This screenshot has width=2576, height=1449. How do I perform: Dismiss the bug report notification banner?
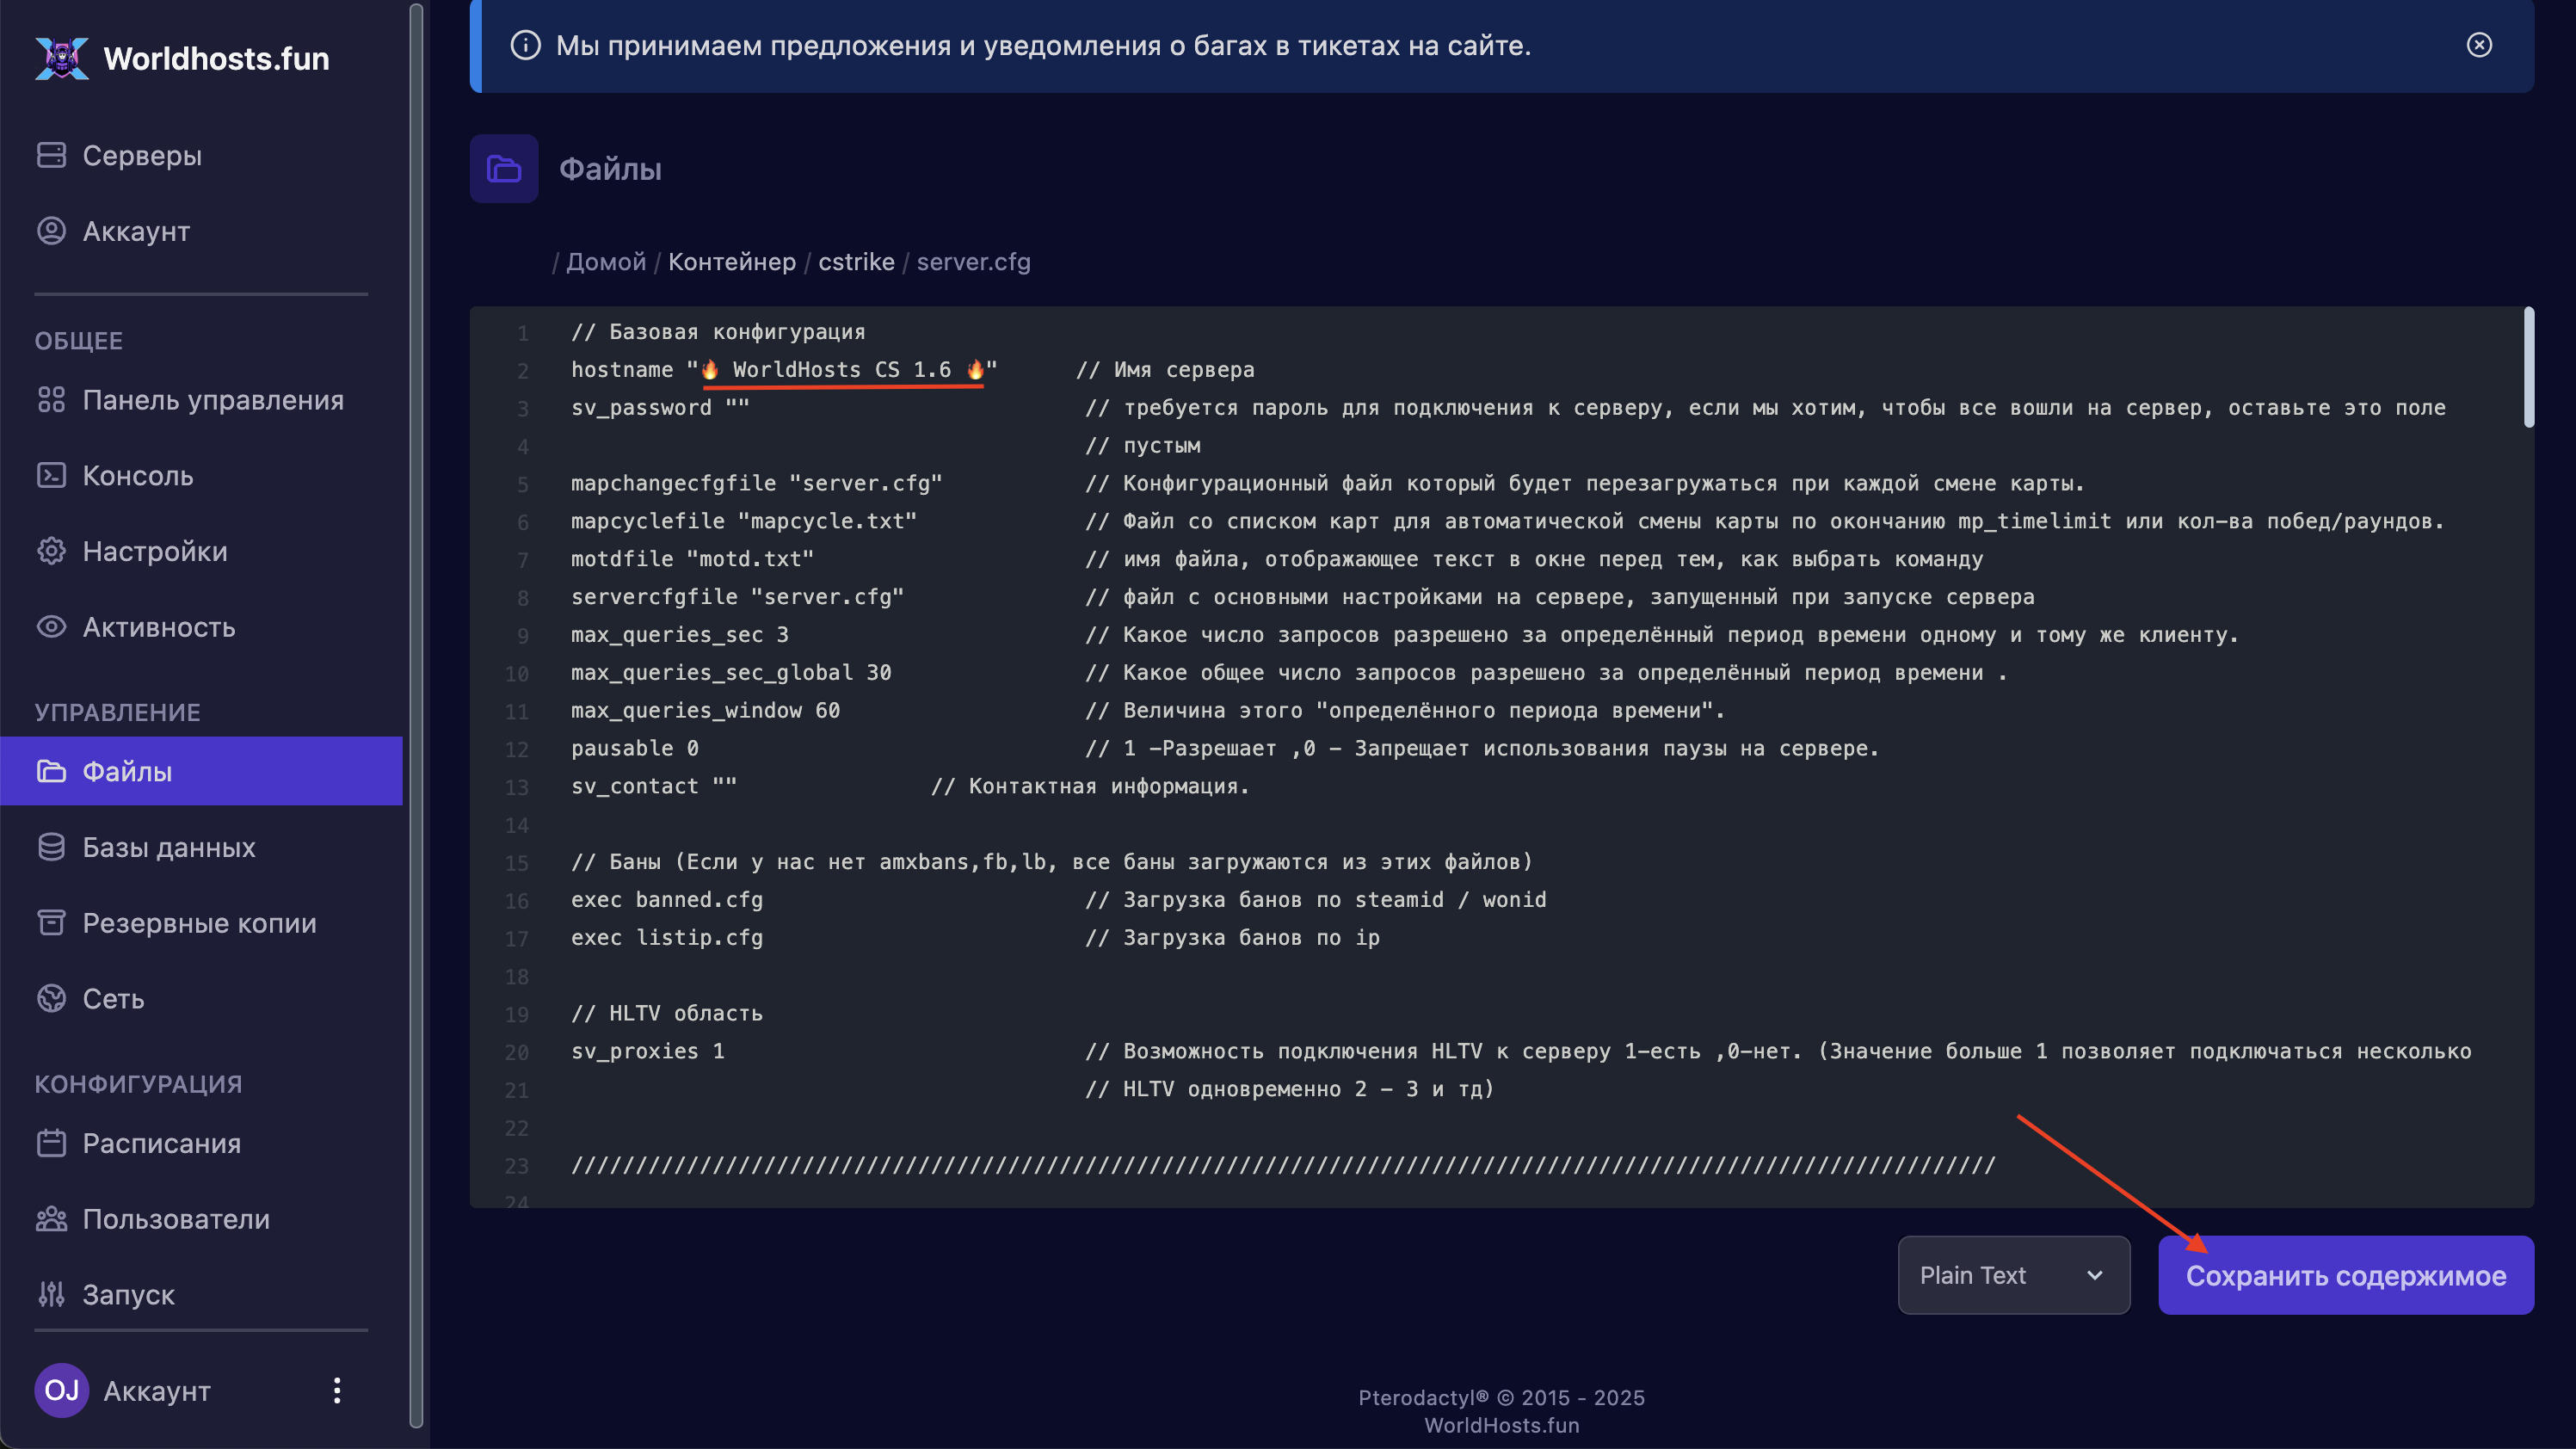pos(2479,45)
